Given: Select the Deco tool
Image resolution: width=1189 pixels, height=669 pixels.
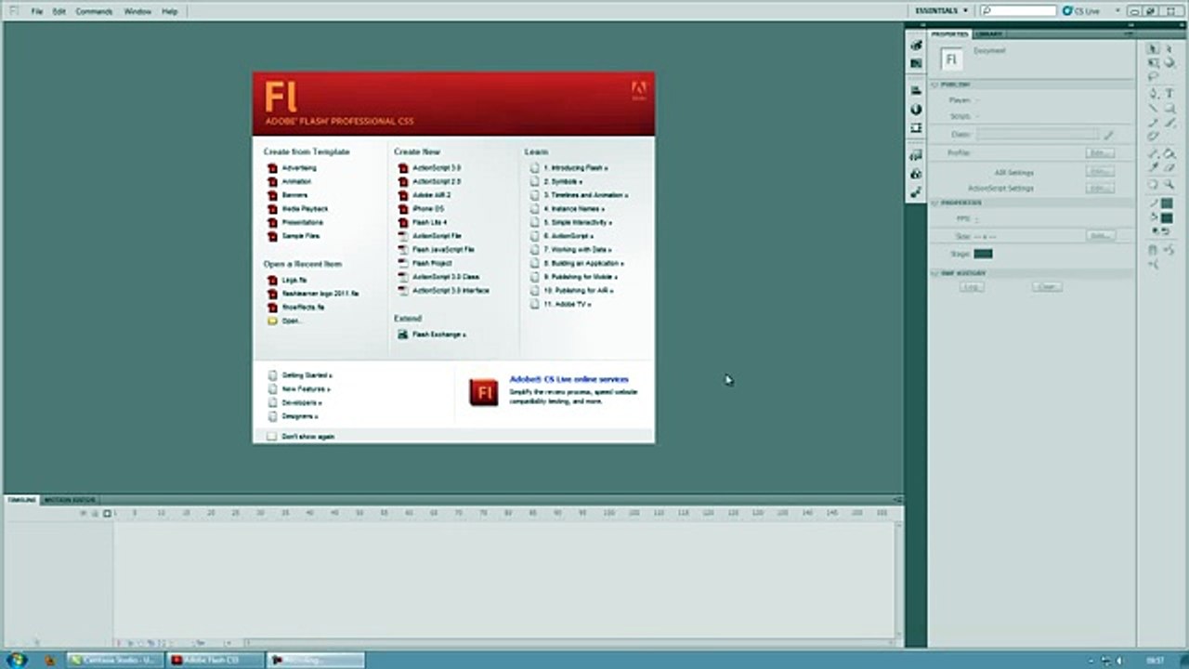Looking at the screenshot, I should click(1153, 137).
